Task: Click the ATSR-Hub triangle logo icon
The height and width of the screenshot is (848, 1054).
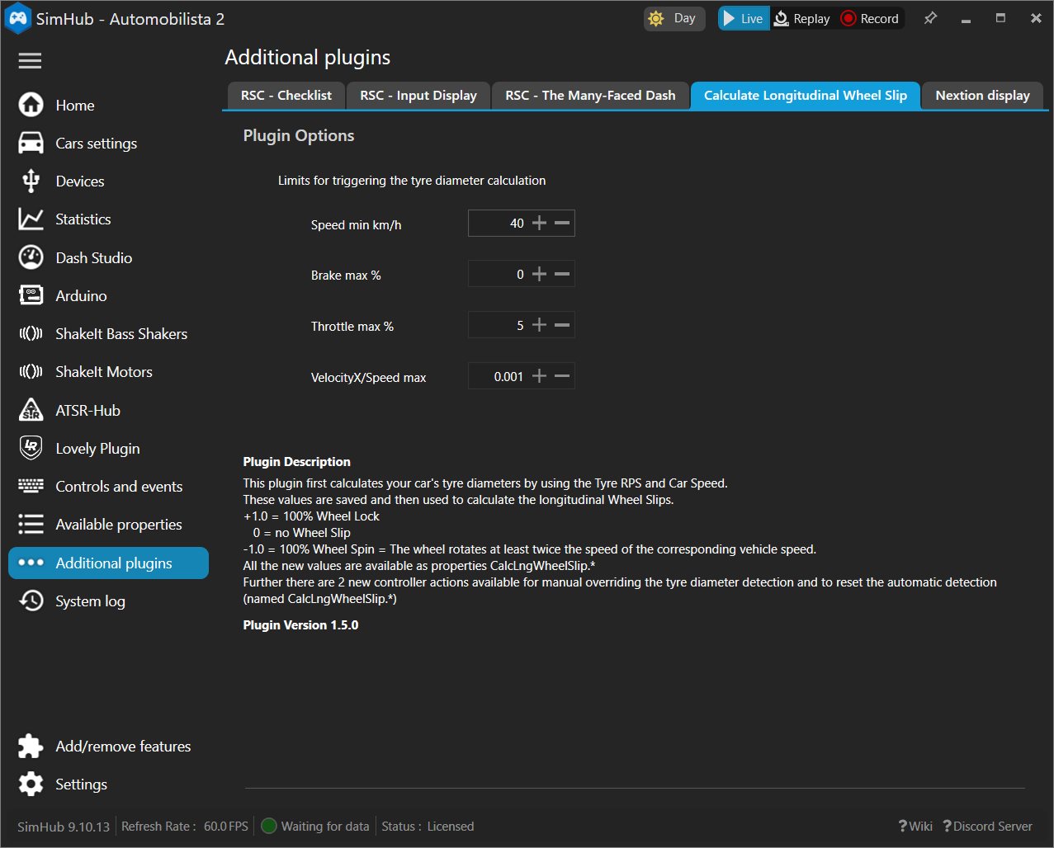Action: (x=31, y=410)
